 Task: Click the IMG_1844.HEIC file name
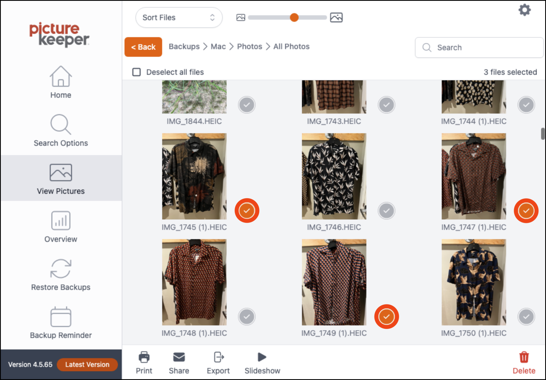pos(194,121)
